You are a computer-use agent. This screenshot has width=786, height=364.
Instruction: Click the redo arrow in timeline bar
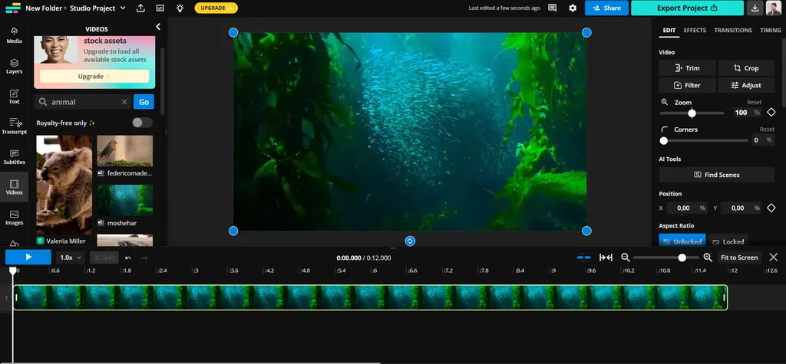coord(144,257)
